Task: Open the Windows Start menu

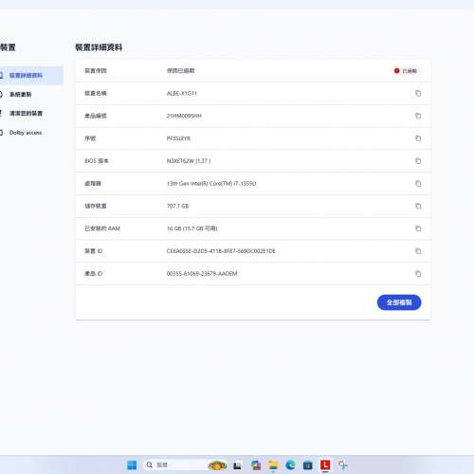Action: pyautogui.click(x=132, y=465)
